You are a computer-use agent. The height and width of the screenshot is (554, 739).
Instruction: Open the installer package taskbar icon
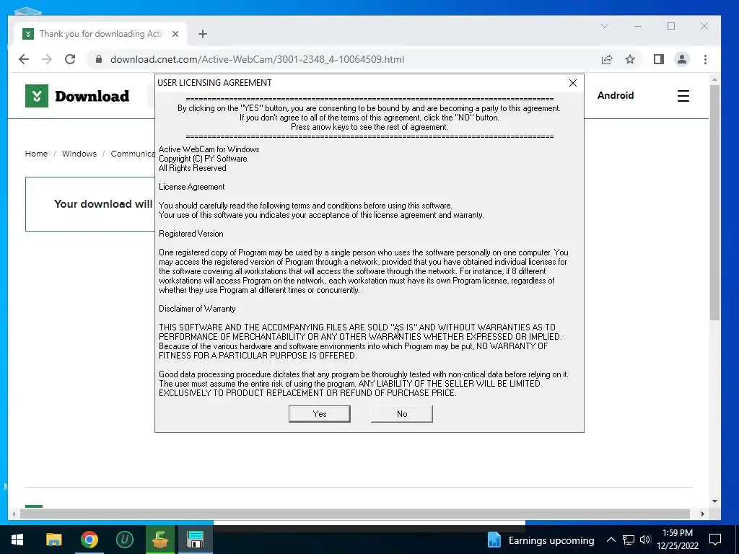click(160, 540)
